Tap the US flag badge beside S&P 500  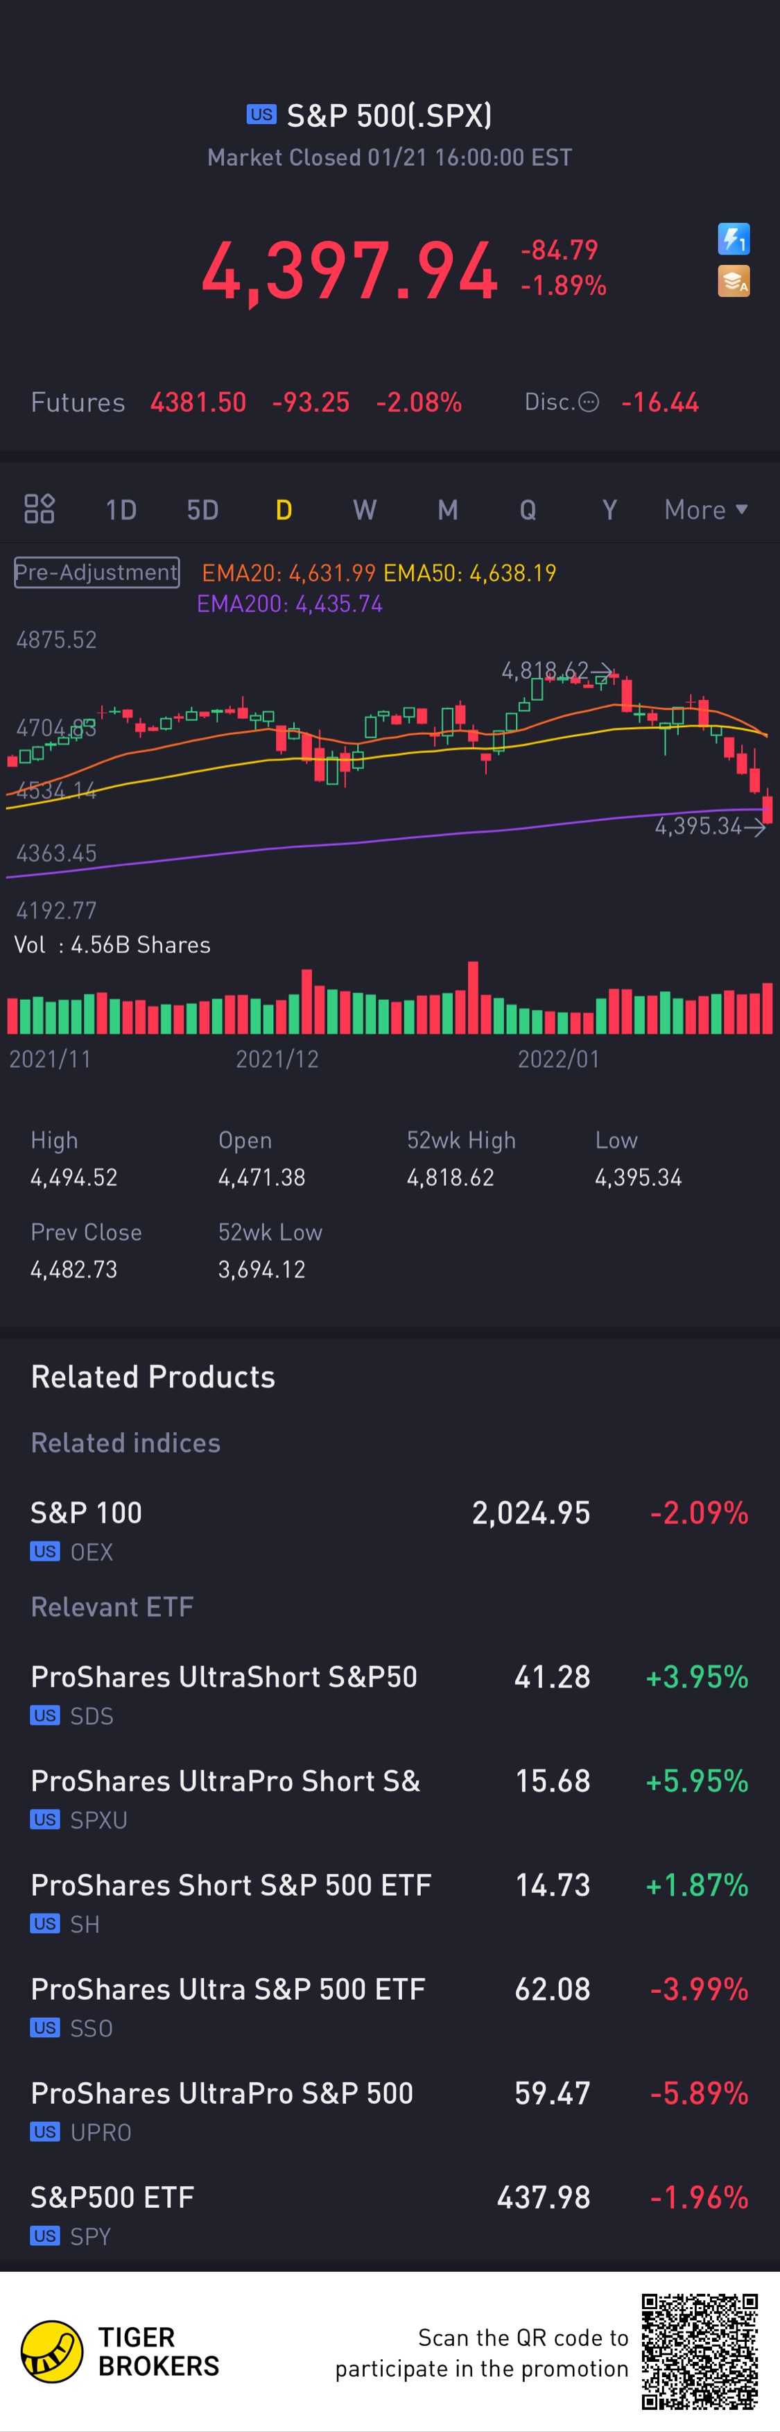point(261,115)
